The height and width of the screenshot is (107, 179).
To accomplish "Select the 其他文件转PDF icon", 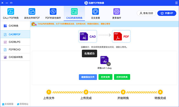I will click(32, 12).
